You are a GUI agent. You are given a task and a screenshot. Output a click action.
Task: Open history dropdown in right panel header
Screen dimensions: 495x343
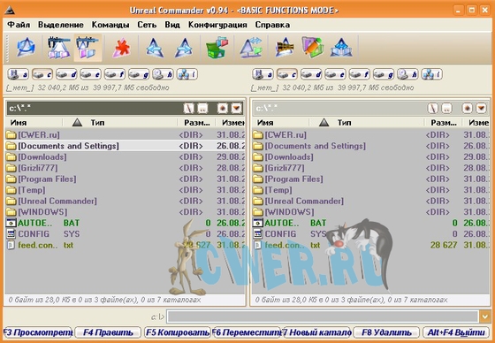click(481, 109)
